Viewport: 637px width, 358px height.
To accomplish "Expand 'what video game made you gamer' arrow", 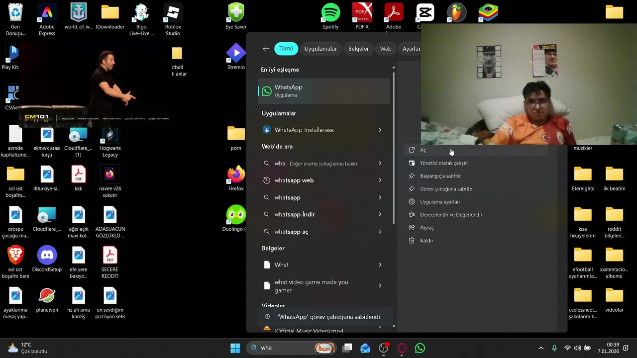I will point(380,286).
